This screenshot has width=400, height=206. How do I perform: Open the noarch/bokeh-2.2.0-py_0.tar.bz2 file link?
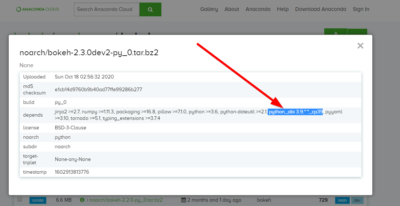pyautogui.click(x=126, y=200)
